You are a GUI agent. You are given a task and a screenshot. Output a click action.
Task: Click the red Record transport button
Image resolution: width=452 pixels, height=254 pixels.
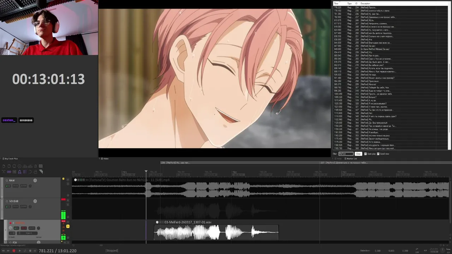[x=14, y=251]
